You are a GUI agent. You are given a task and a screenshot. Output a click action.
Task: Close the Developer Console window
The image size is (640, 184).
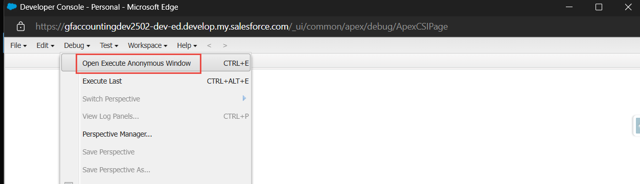[x=628, y=7]
